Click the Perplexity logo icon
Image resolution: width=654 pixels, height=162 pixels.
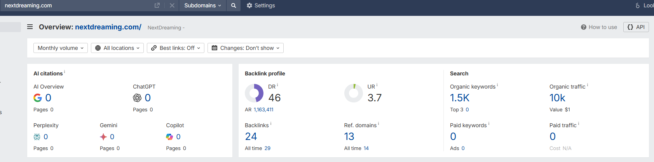pyautogui.click(x=37, y=136)
